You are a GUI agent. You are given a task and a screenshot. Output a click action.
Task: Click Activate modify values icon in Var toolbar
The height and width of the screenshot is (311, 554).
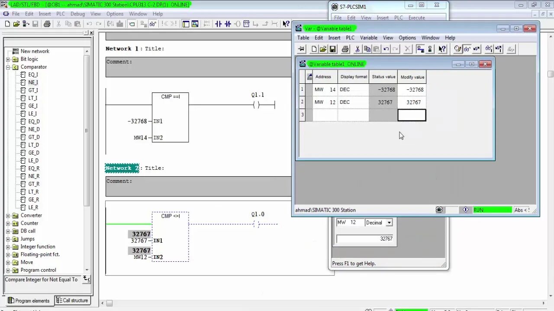[x=499, y=49]
